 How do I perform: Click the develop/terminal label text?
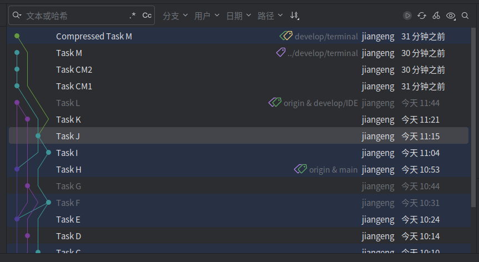[326, 37]
